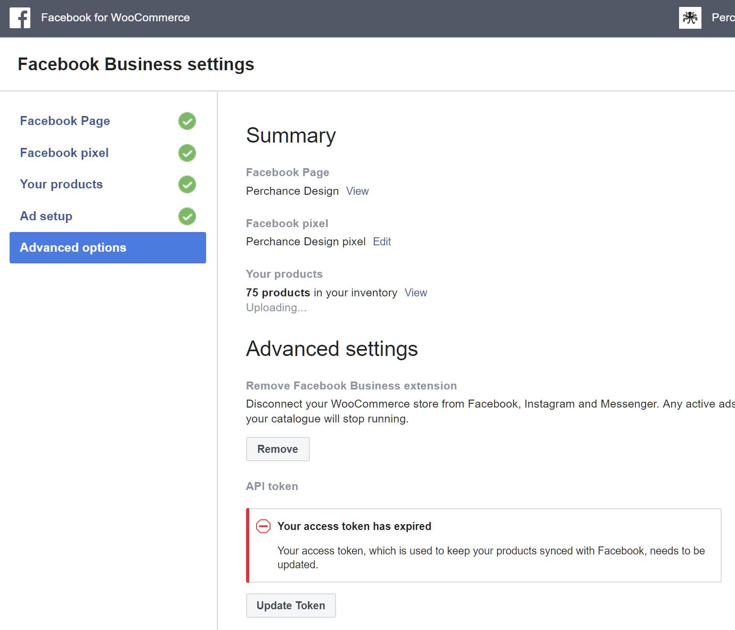
Task: Click the green check beside Ad setup
Action: tap(187, 217)
